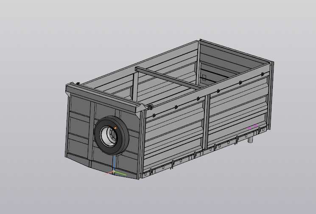Click the blue vertical axis line
Screen dimensions: 316x214
(x=114, y=163)
